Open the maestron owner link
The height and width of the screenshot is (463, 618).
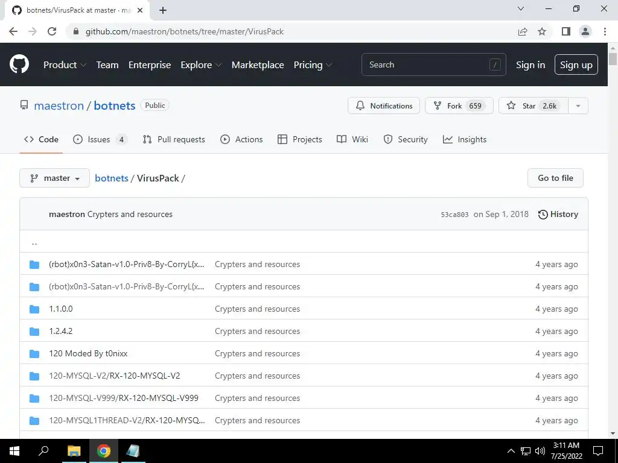59,106
